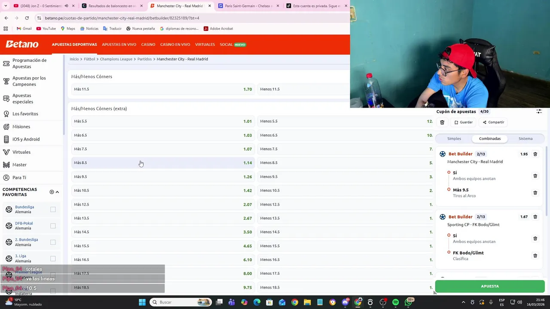Open the Adobe Acrobat bookmark
This screenshot has width=550, height=309.
(218, 29)
